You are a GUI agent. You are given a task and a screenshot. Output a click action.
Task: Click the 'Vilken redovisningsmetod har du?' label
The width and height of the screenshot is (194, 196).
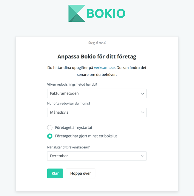[72, 84]
